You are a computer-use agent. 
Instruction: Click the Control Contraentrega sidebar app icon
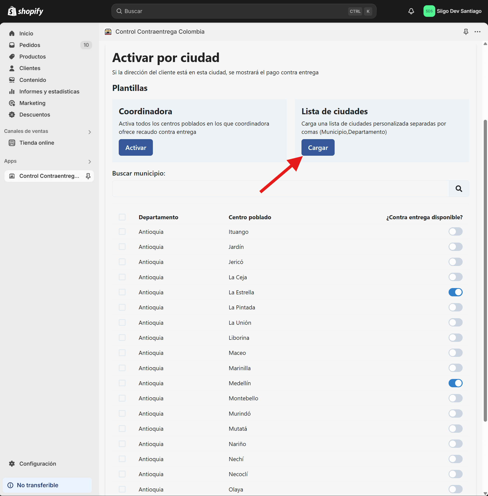tap(12, 176)
